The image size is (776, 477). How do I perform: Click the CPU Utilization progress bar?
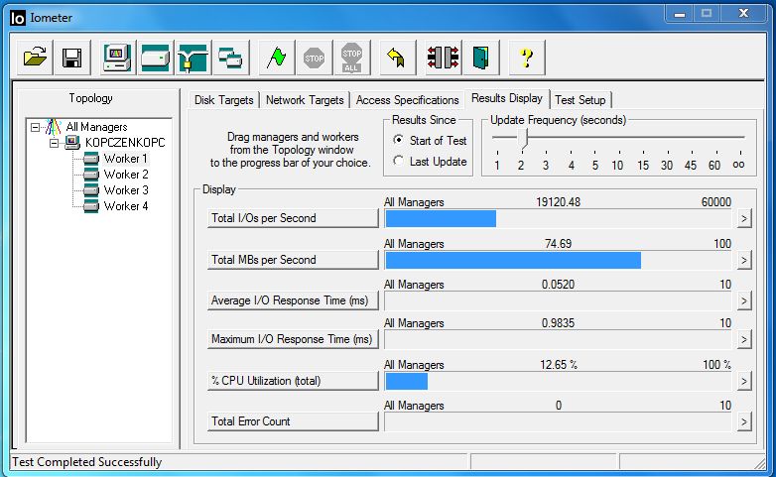[558, 381]
